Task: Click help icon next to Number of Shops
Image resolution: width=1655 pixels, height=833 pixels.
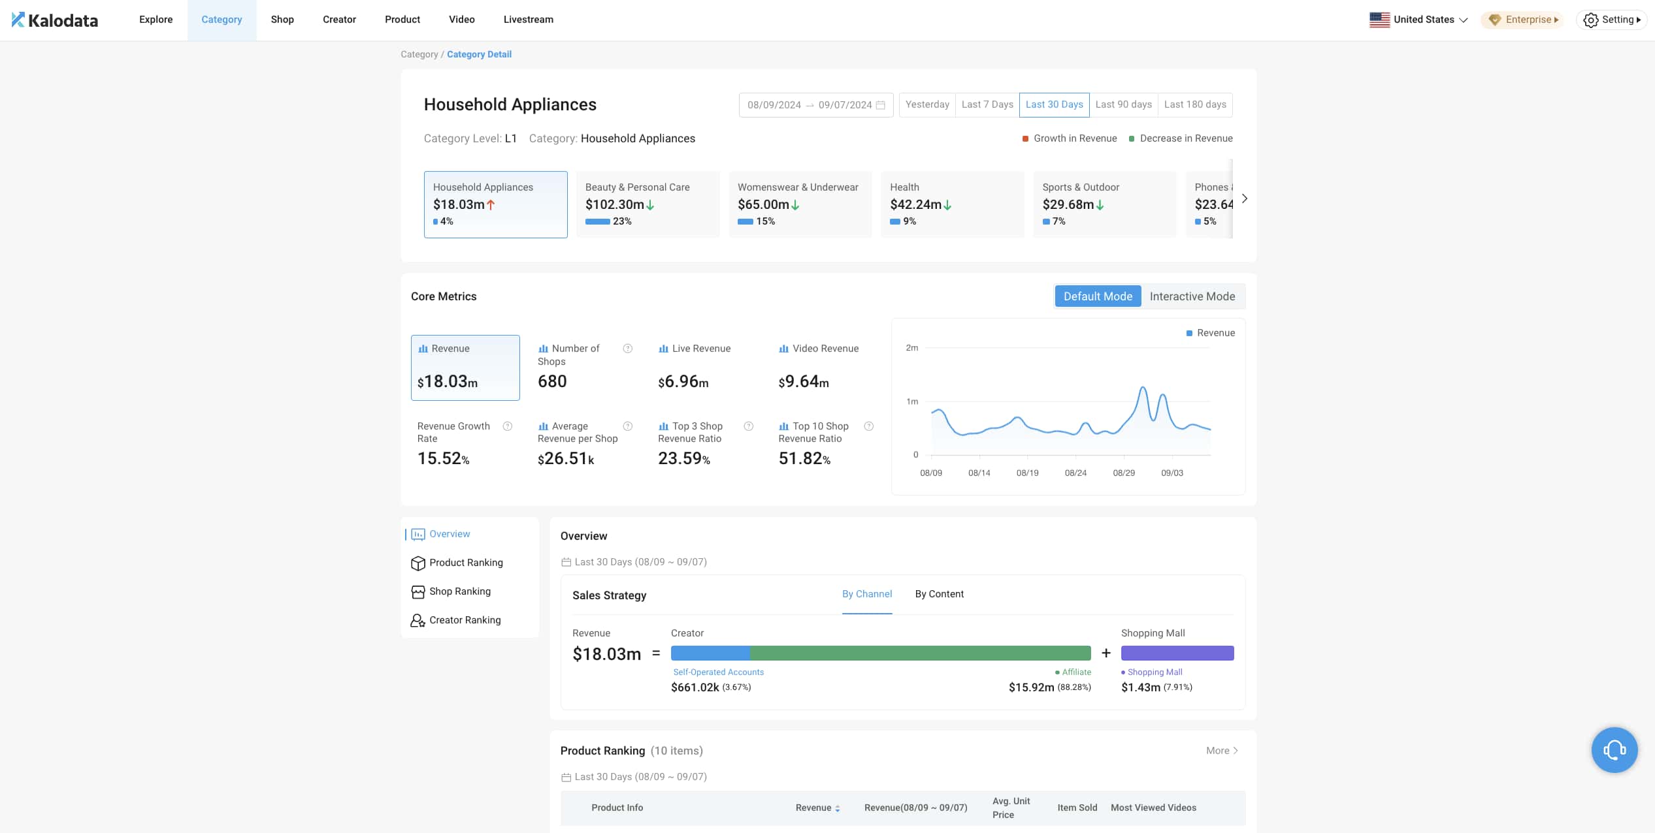Action: coord(627,349)
